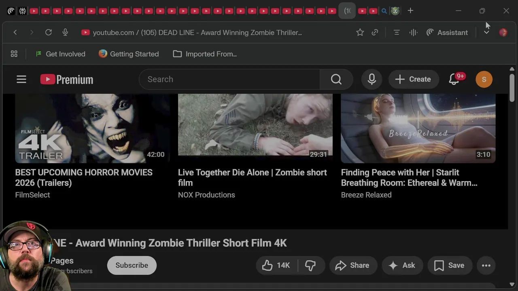Screen dimensions: 518x291
Task: Open the Breeze Relaxed channel name
Action: (x=366, y=195)
